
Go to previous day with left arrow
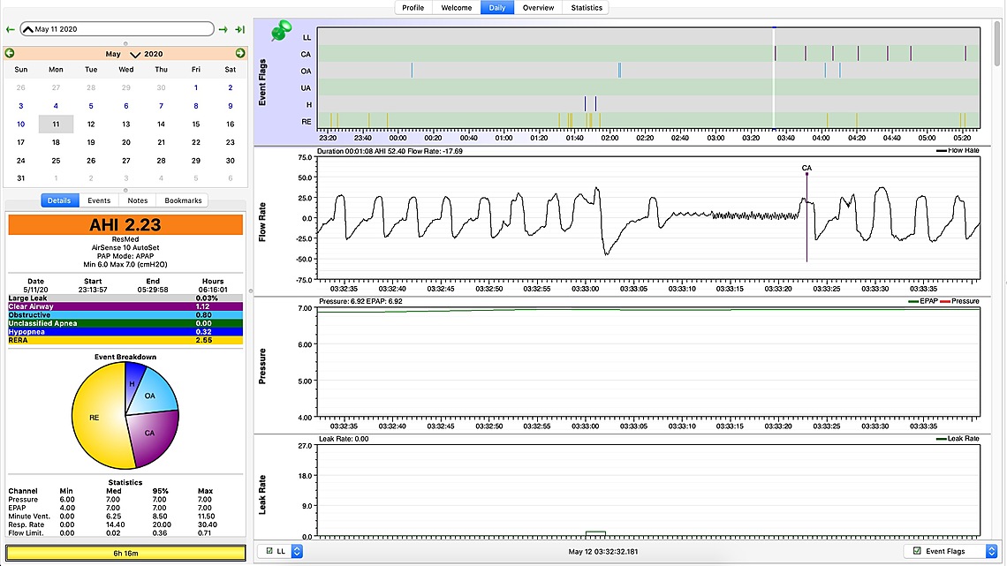(x=10, y=29)
